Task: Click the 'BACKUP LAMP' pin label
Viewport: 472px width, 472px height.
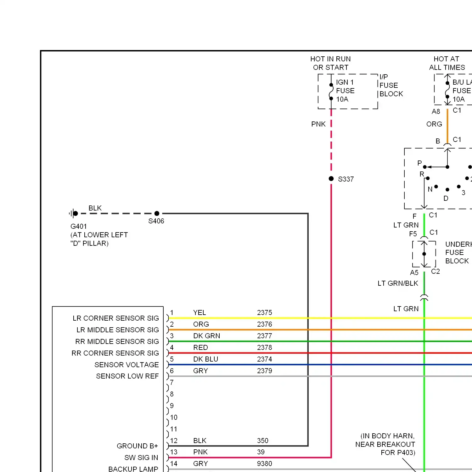Action: (x=133, y=469)
